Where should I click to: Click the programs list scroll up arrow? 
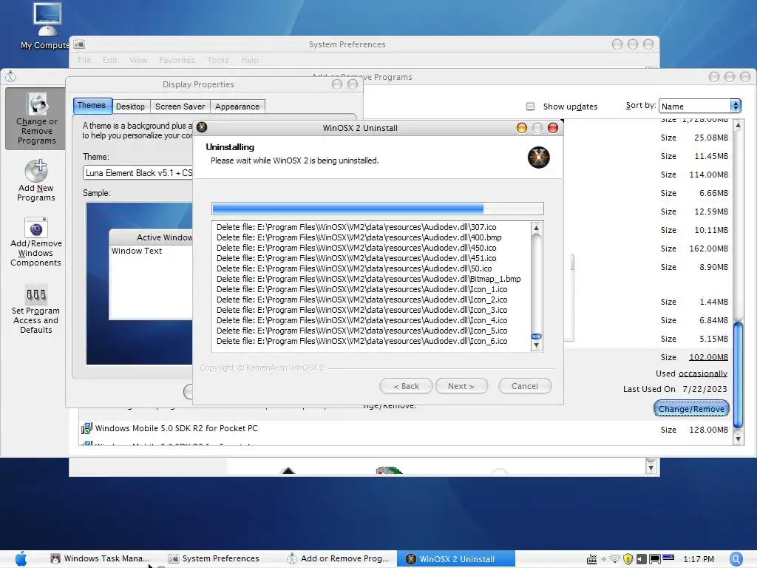pos(738,125)
